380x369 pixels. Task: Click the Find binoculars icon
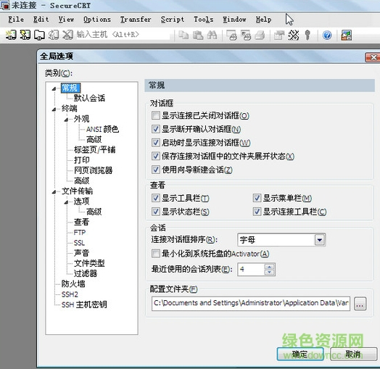coord(212,35)
